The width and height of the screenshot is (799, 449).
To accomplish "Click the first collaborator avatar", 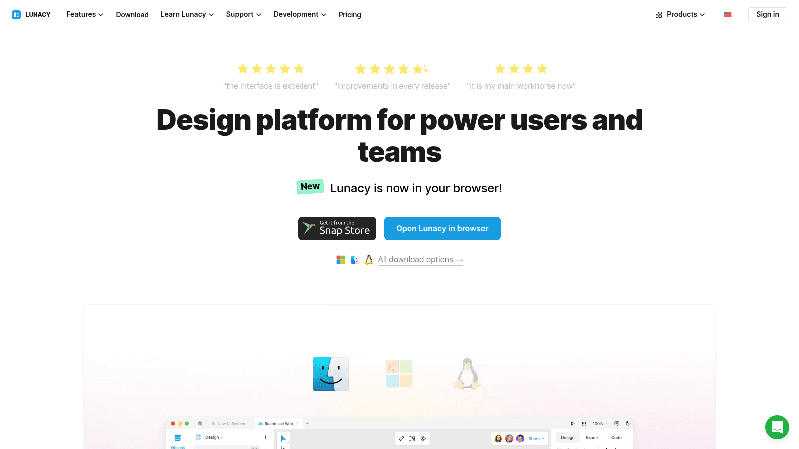I will tap(498, 438).
